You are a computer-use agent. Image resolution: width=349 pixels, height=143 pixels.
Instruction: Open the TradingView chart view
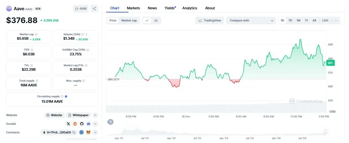(210, 20)
